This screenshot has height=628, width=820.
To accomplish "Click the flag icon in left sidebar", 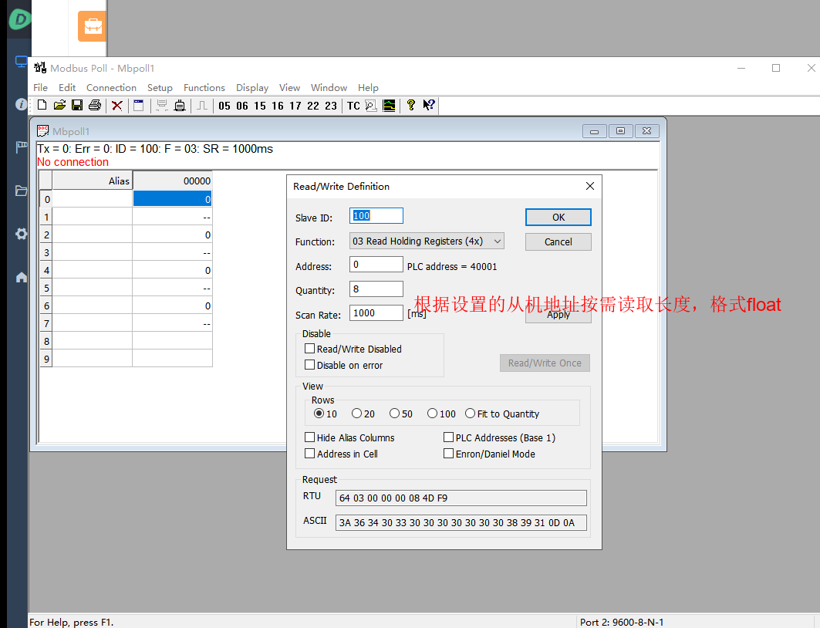I will point(21,147).
